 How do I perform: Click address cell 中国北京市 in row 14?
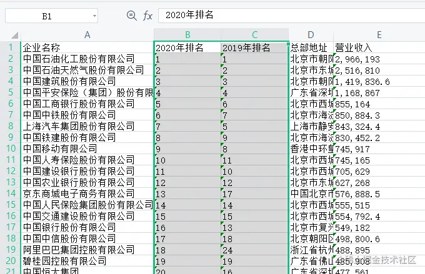[311, 193]
